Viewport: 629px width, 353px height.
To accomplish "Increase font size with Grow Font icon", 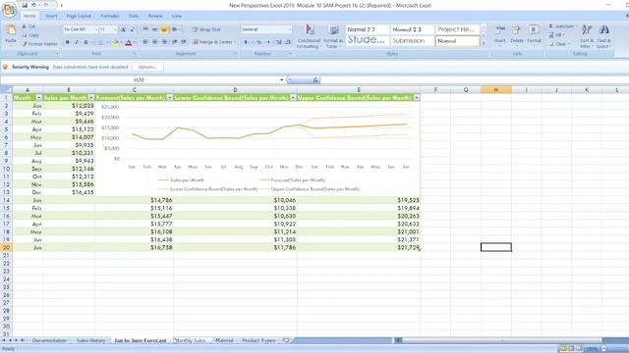I will 123,29.
